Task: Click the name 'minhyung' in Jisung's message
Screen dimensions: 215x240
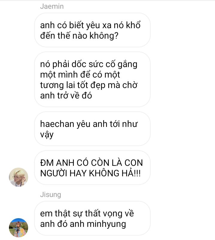Action: coord(106,224)
